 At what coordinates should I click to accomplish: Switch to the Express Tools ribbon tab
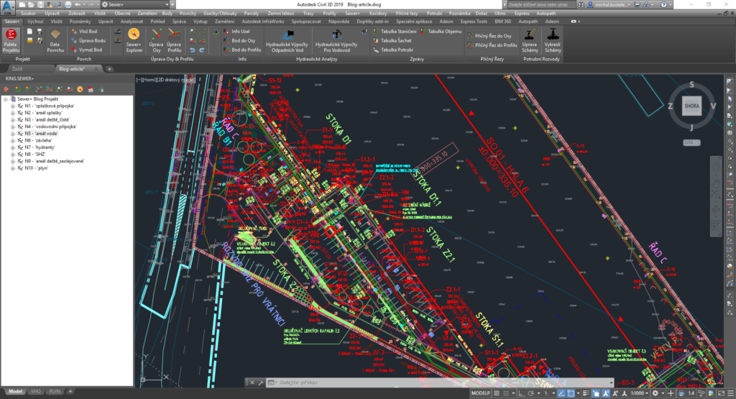click(x=474, y=21)
